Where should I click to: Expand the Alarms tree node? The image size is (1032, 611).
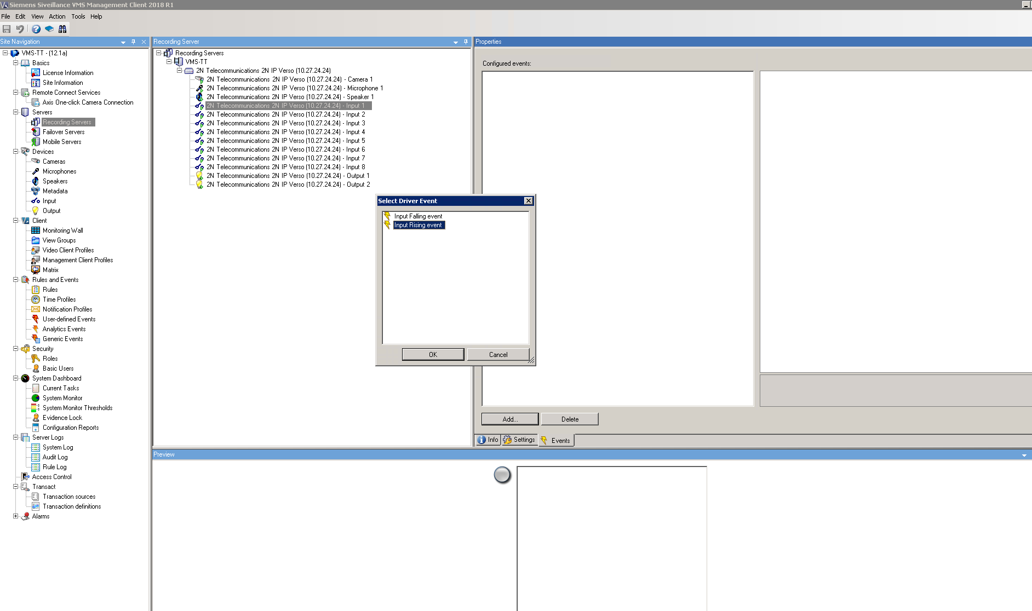16,516
